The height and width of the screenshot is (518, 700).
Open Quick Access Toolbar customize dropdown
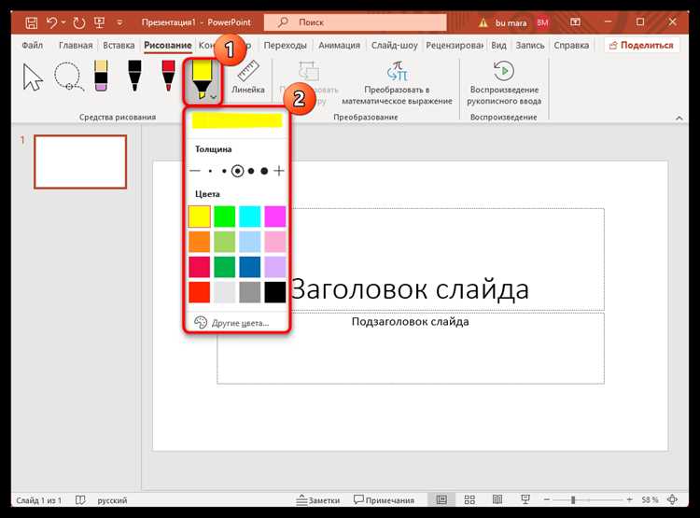(x=119, y=21)
